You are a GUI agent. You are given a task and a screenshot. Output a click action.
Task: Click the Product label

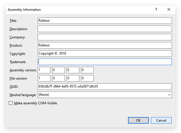(16, 45)
